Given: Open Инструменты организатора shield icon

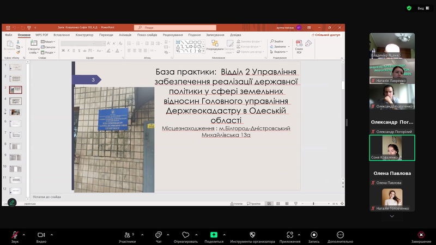Looking at the screenshot, I should tap(252, 235).
